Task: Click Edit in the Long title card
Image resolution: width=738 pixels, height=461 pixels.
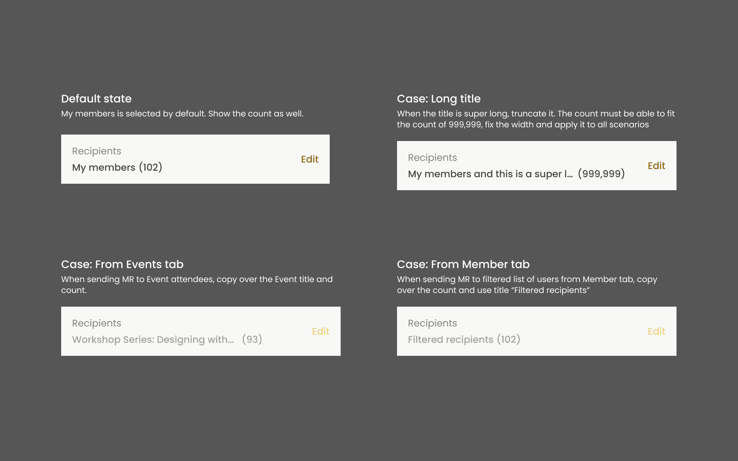Action: (656, 166)
